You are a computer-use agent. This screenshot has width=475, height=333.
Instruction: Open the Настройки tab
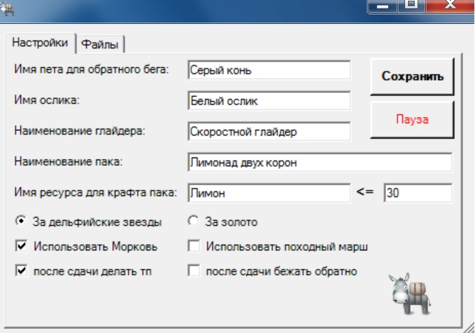pyautogui.click(x=40, y=42)
